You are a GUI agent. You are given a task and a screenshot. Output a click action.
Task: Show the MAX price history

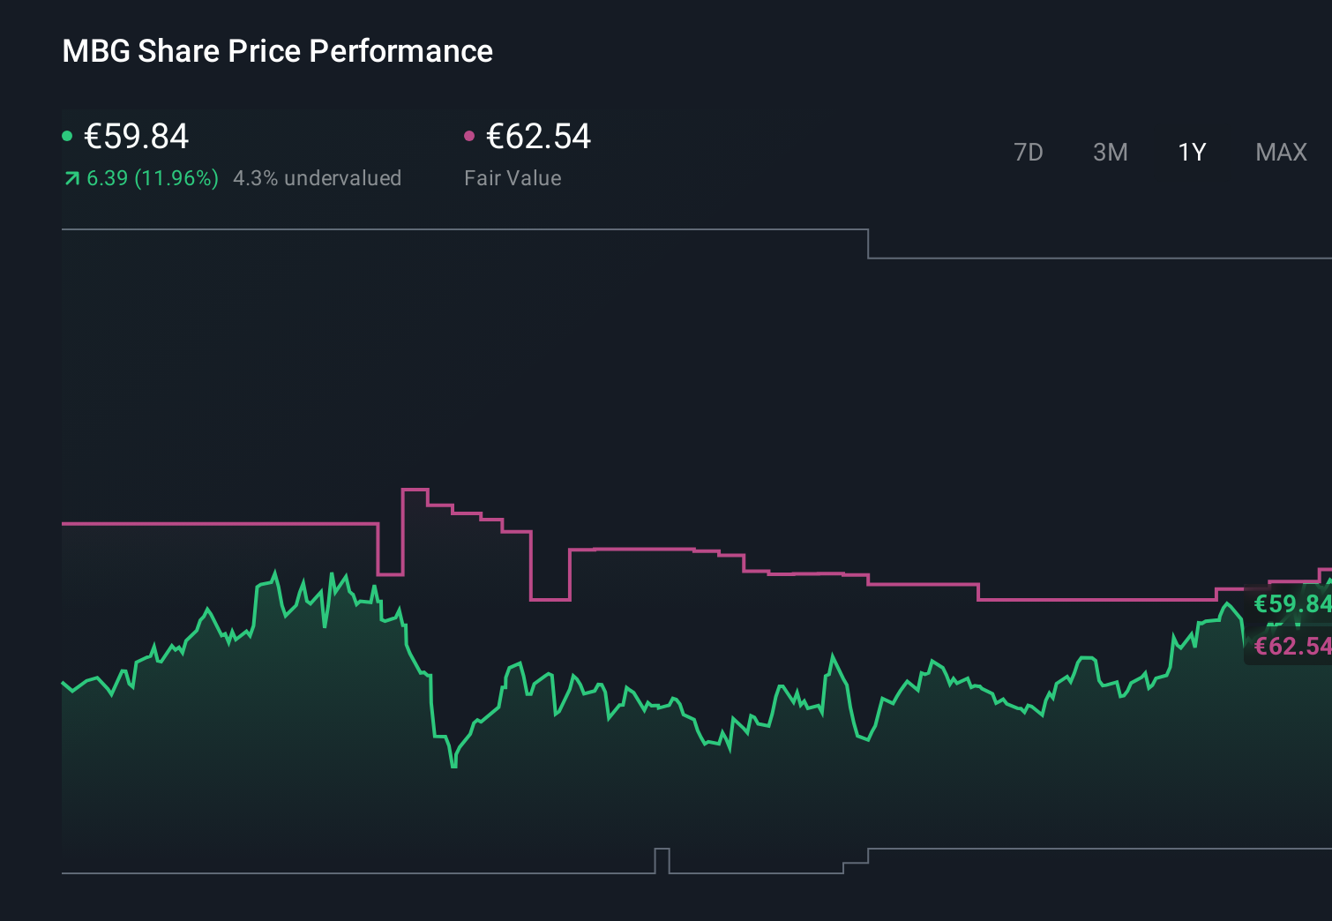click(x=1281, y=153)
